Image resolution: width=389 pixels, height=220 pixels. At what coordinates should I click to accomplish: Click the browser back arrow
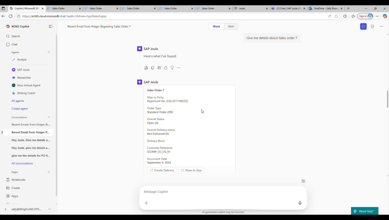click(3, 16)
